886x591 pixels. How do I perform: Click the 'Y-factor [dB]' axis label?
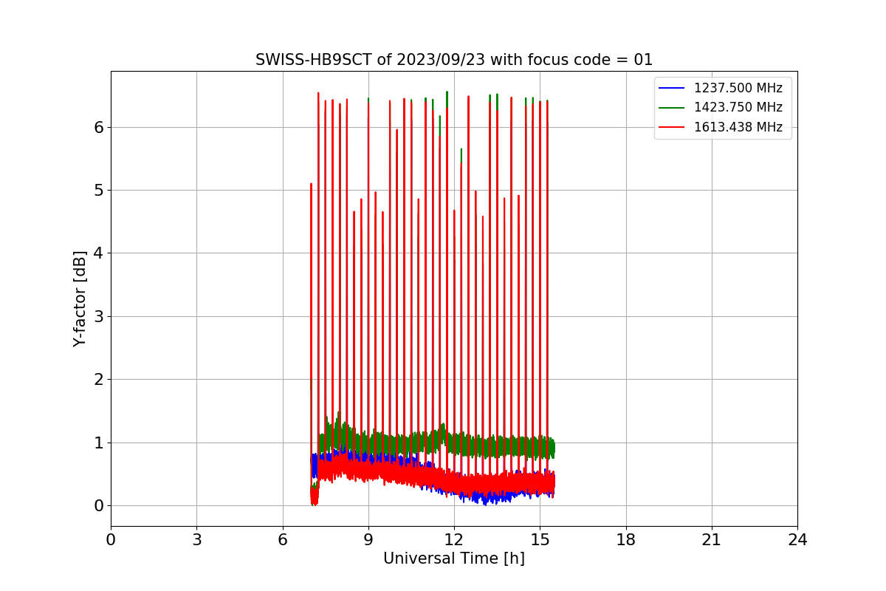point(80,298)
